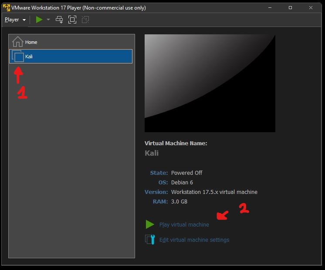This screenshot has height=270, width=325.
Task: Minimize the VMware Player window
Action: (x=270, y=8)
